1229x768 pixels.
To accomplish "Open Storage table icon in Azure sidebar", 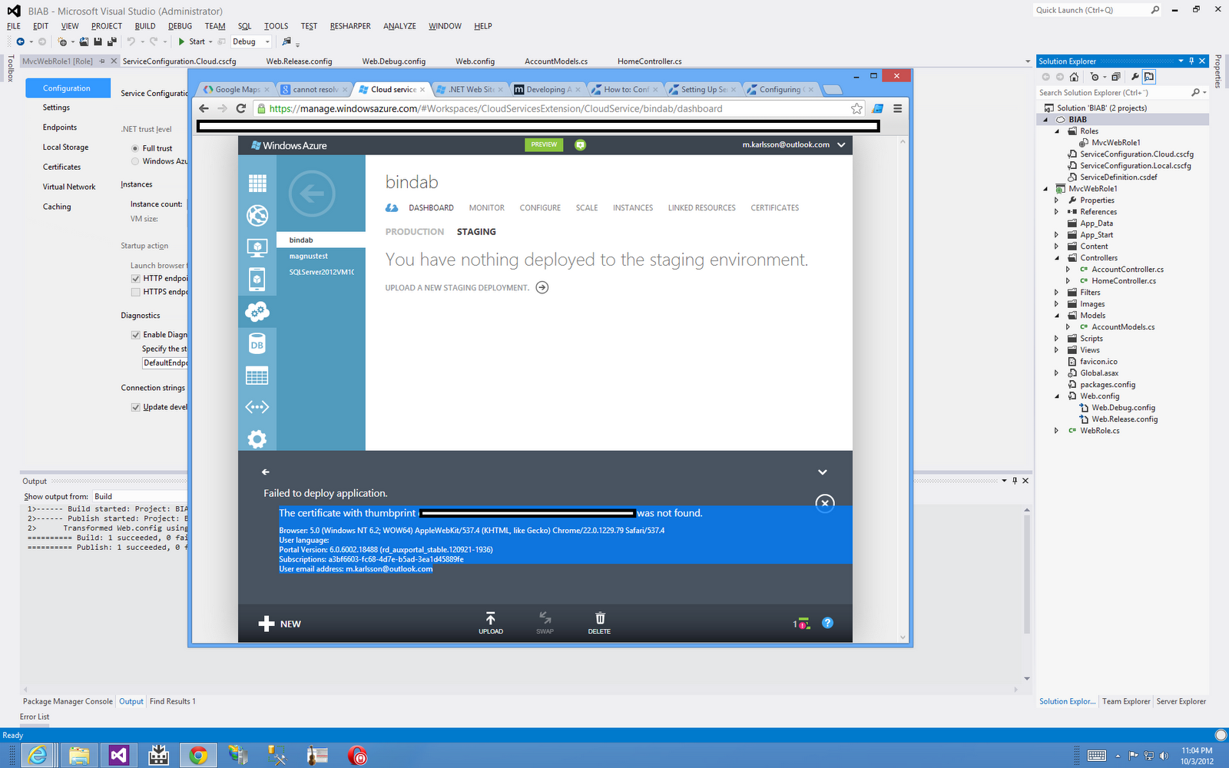I will (257, 376).
